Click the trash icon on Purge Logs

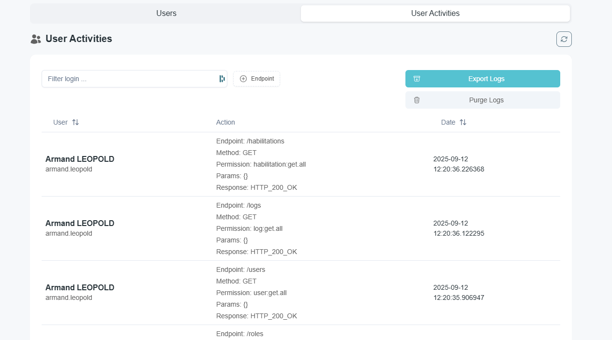417,100
